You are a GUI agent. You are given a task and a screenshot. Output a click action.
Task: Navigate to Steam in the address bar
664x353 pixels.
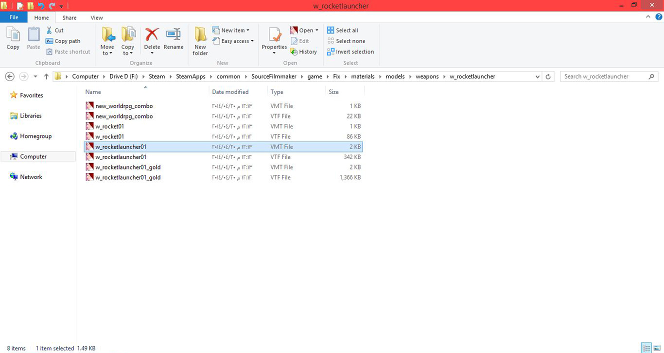[157, 77]
